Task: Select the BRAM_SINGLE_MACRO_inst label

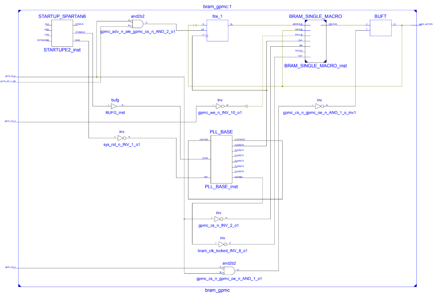Action: [x=316, y=66]
